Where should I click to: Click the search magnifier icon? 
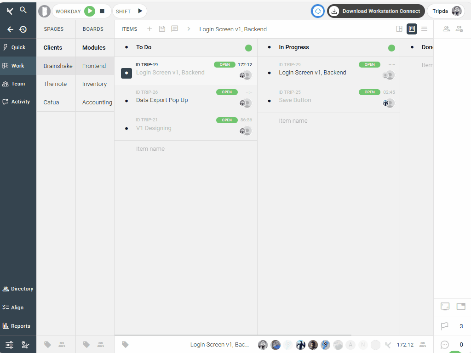click(23, 10)
